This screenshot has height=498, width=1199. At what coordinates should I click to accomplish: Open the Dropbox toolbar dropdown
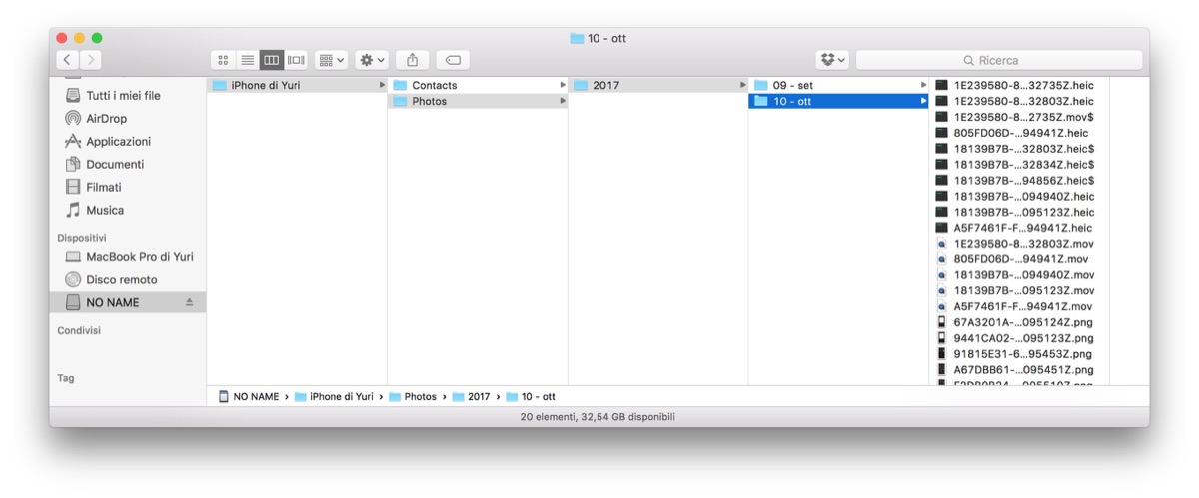[x=832, y=60]
